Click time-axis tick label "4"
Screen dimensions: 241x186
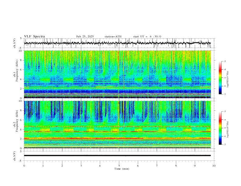click(100, 166)
